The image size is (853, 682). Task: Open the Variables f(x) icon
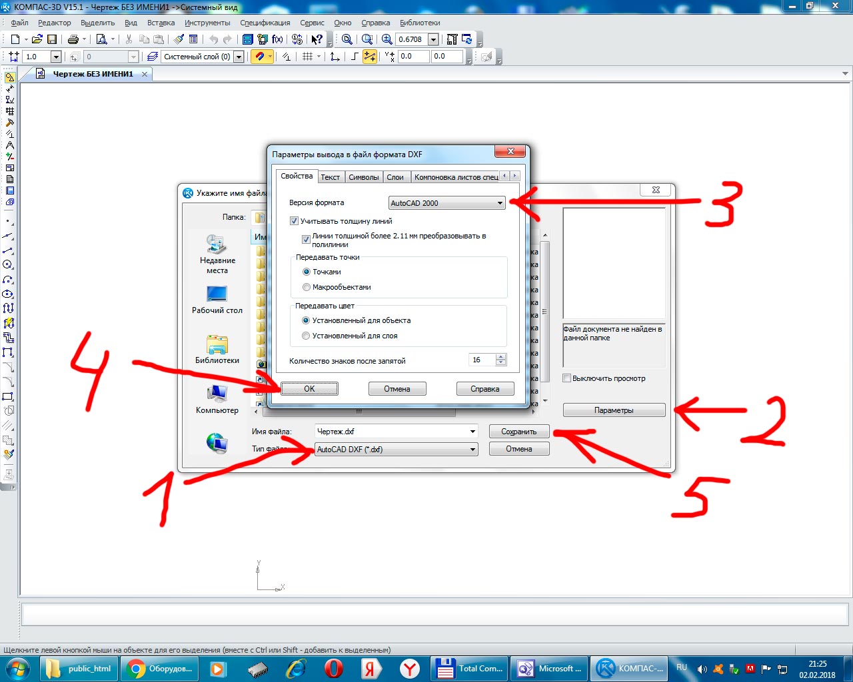point(277,39)
